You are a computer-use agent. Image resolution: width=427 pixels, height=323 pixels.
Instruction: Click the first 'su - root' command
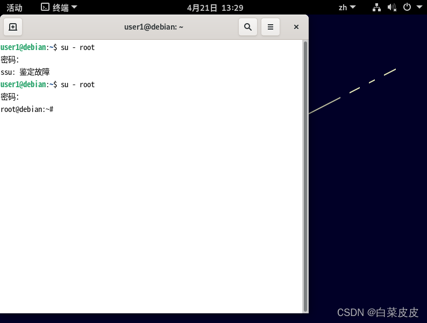(x=77, y=47)
